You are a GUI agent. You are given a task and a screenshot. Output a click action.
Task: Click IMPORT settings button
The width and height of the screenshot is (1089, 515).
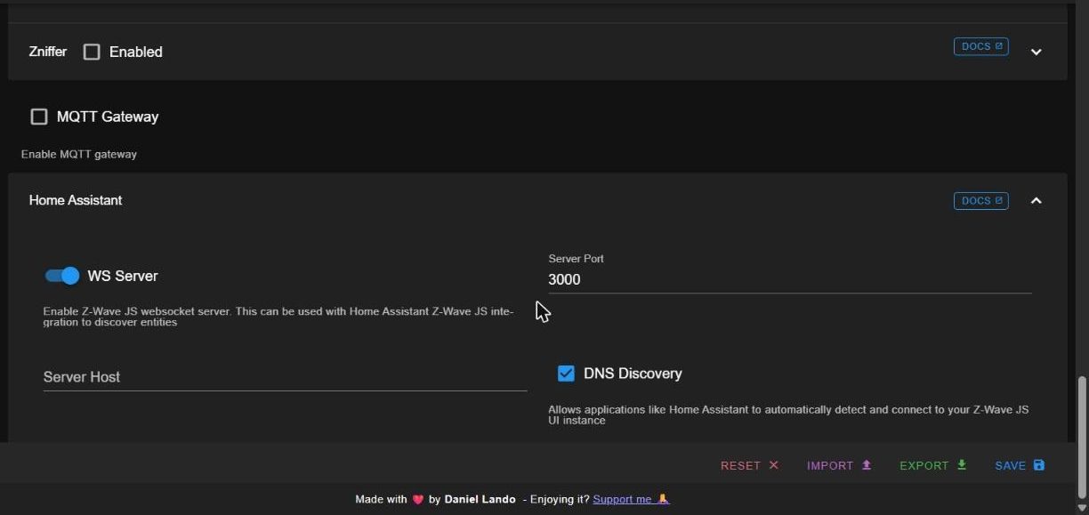pyautogui.click(x=839, y=465)
